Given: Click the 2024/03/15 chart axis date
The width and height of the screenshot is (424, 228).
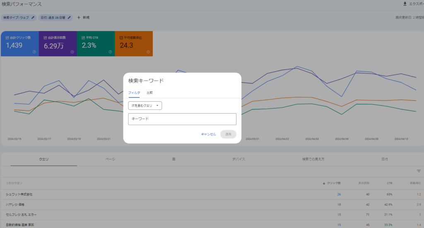Looking at the screenshot, I should click(x=14, y=139).
